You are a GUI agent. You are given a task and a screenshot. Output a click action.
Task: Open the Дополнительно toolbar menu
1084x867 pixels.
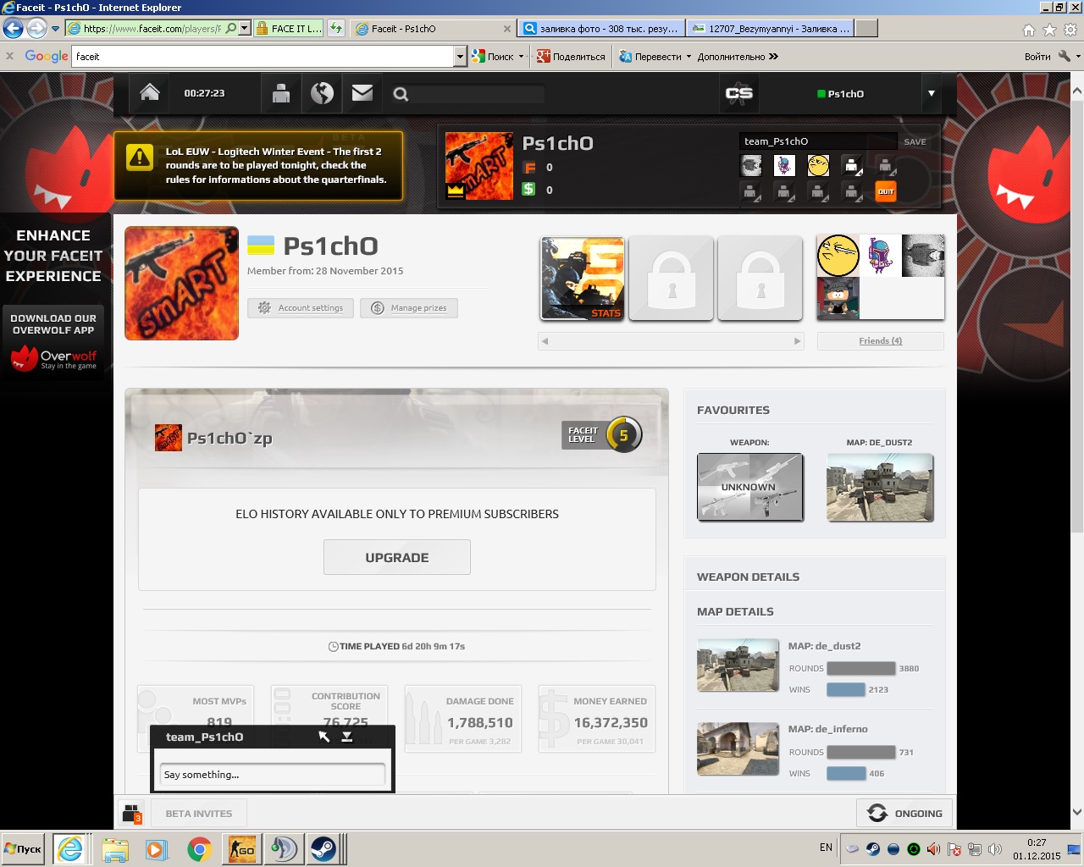tap(731, 57)
